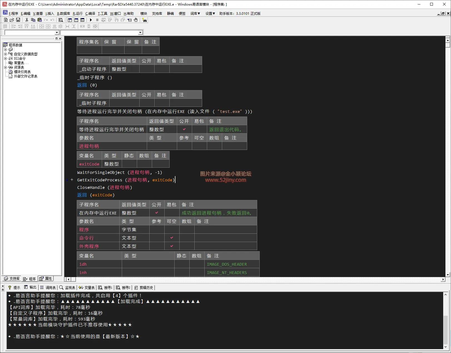Open the 设置 dropdown menu
This screenshot has width=451, height=353.
click(210, 13)
